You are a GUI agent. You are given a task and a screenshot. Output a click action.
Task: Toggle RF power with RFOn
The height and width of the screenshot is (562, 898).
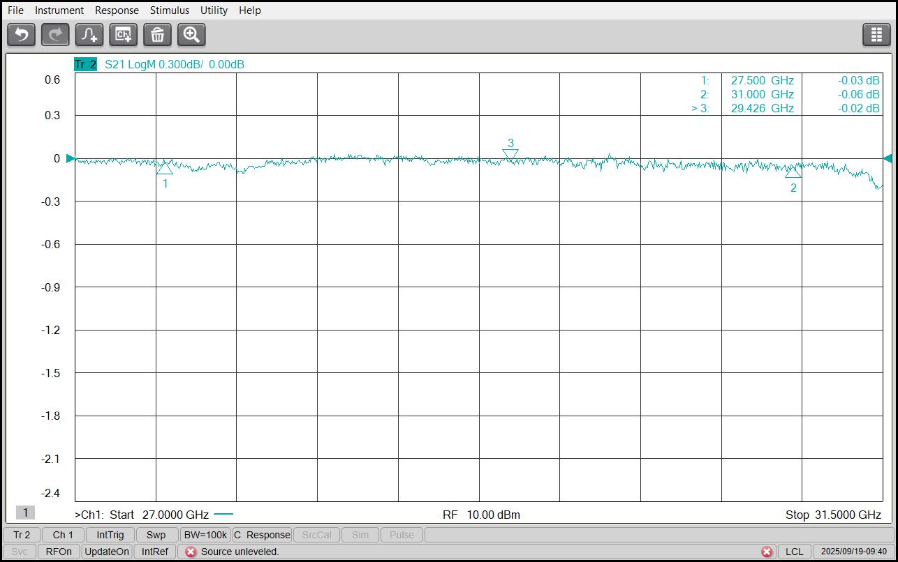[59, 552]
